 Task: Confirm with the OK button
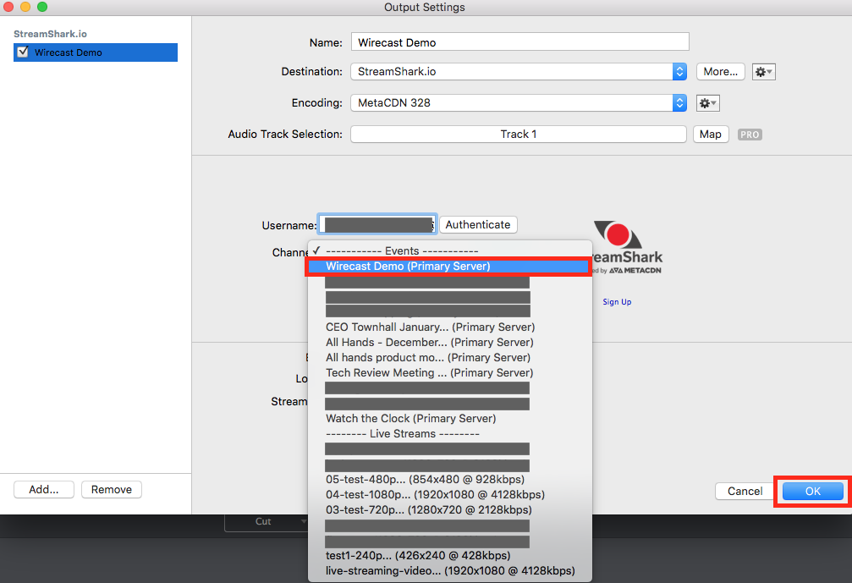[813, 491]
